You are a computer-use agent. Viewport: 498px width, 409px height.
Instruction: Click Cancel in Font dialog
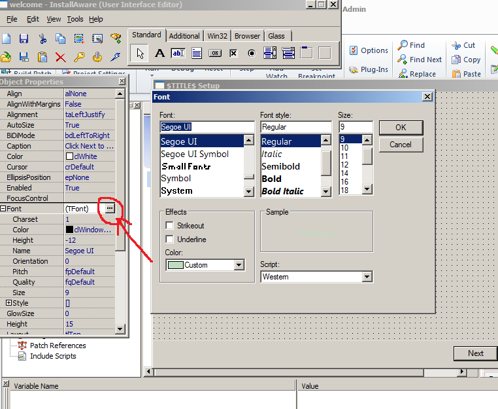pyautogui.click(x=401, y=145)
